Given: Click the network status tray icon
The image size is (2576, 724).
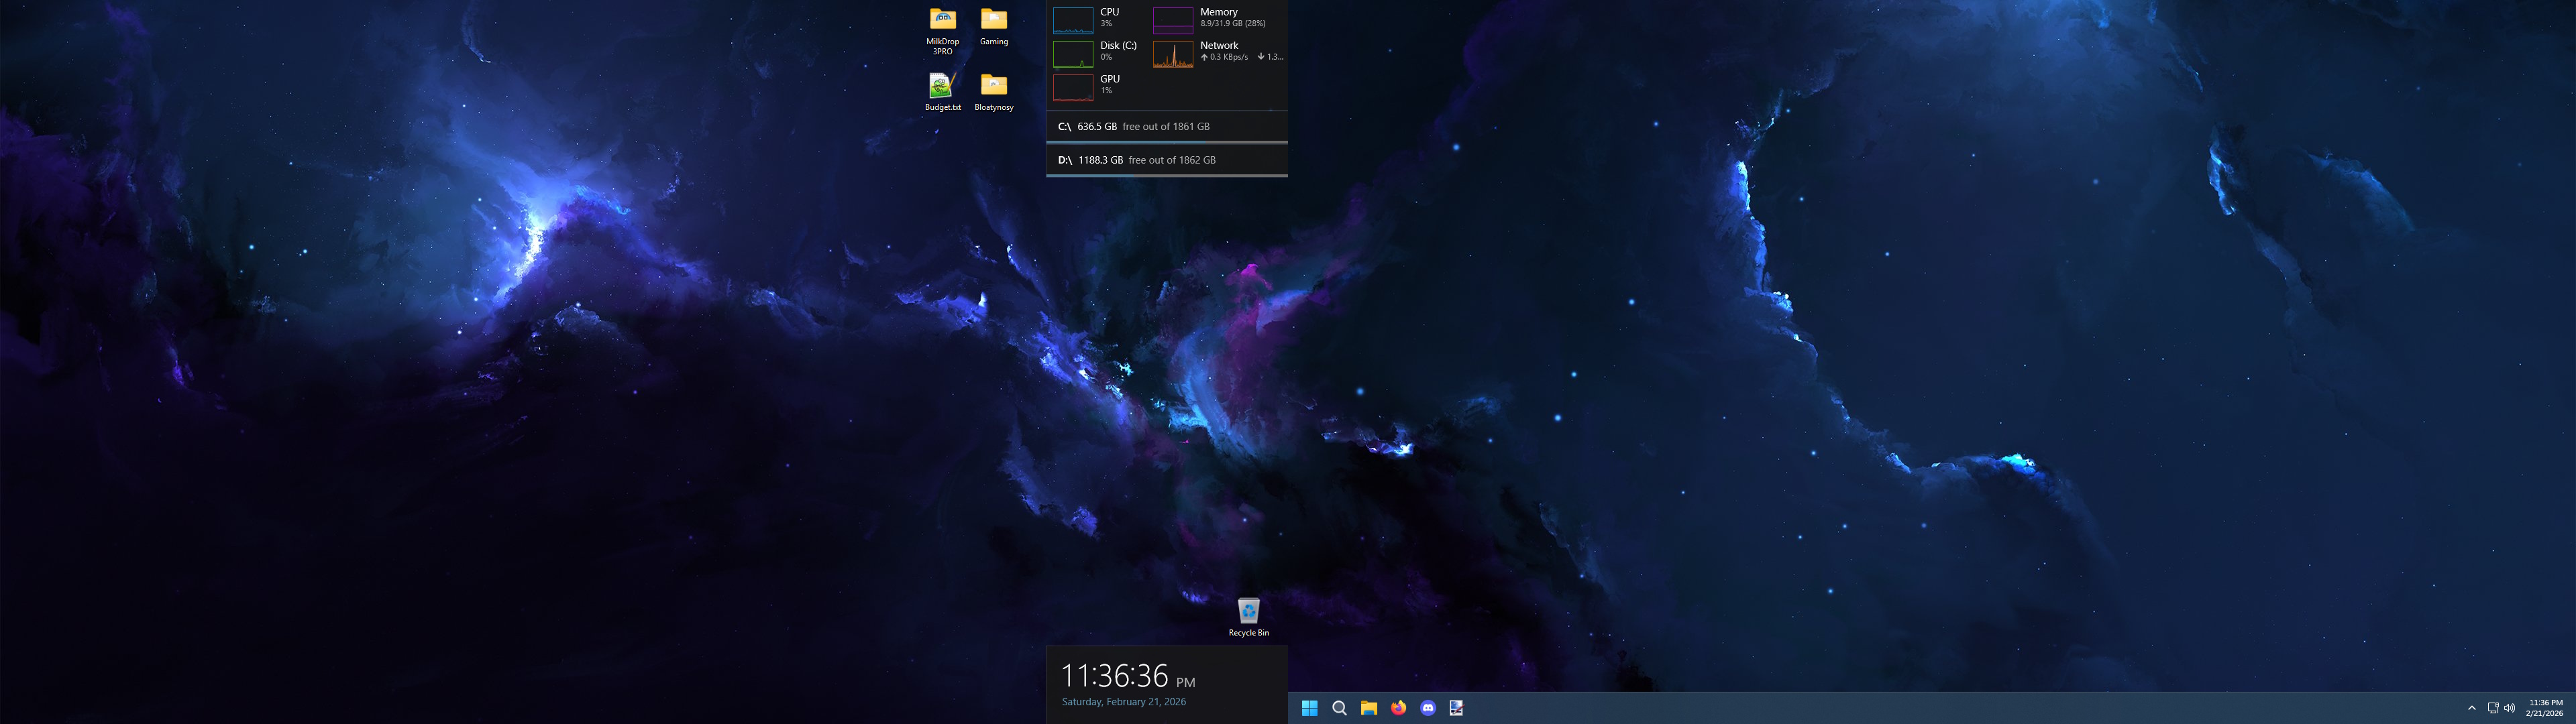Looking at the screenshot, I should click(x=2492, y=708).
